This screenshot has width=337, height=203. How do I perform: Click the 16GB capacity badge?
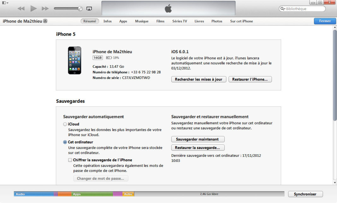point(98,58)
